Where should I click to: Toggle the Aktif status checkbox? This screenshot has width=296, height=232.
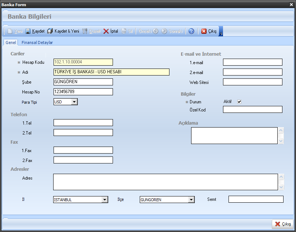click(x=240, y=102)
